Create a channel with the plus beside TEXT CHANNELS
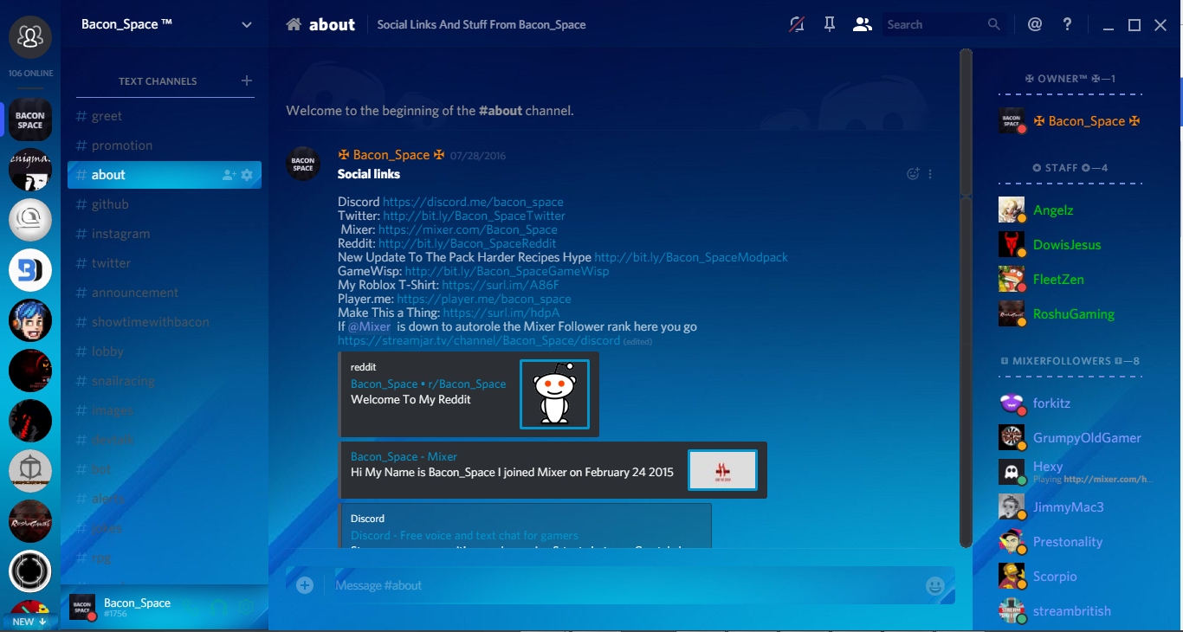Viewport: 1183px width, 632px height. tap(247, 81)
